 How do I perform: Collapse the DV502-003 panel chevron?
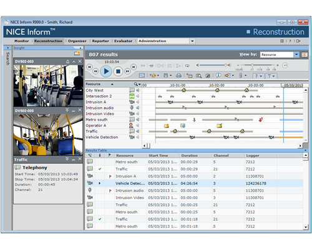[74, 62]
